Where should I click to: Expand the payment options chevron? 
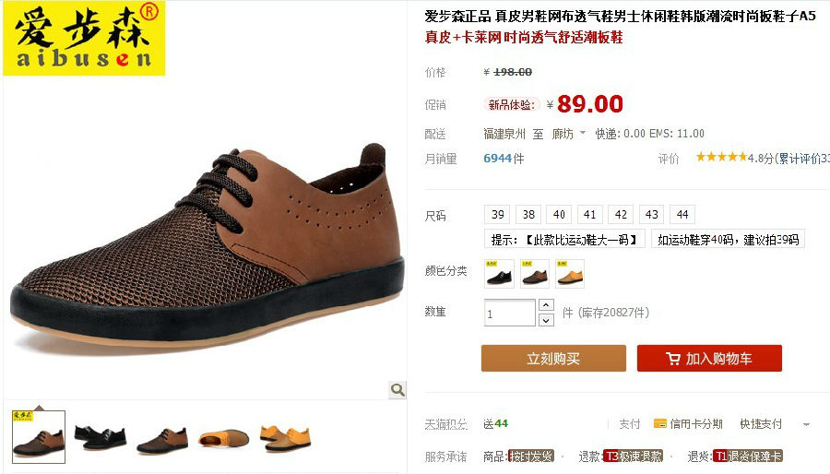806,424
